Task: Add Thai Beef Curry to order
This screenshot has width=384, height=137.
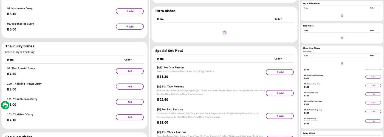Action: click(x=129, y=117)
